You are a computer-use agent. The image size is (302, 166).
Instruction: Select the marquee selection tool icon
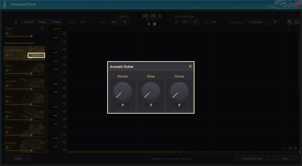pos(297,22)
